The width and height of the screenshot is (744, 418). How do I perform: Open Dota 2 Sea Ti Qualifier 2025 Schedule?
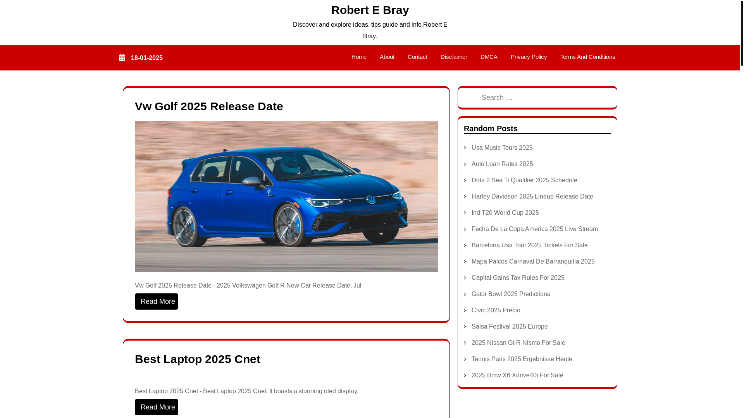point(524,180)
